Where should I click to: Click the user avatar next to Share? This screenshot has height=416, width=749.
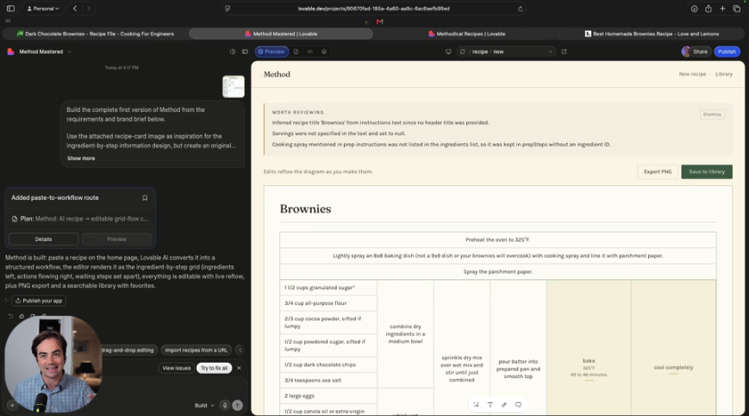point(686,52)
